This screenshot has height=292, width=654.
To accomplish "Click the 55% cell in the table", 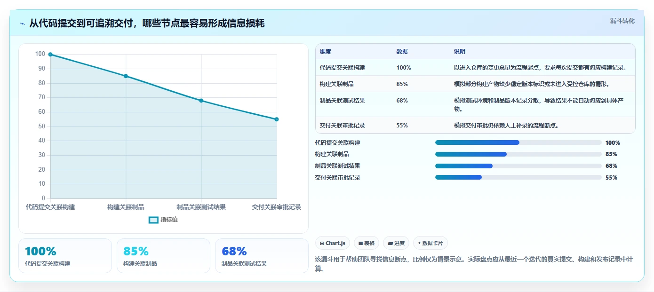I will (402, 126).
